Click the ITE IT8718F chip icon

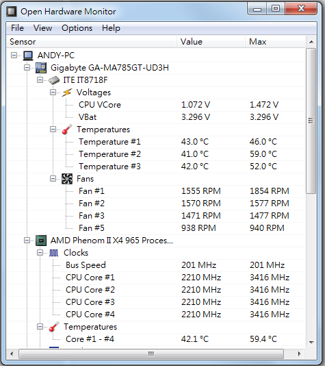pos(54,80)
